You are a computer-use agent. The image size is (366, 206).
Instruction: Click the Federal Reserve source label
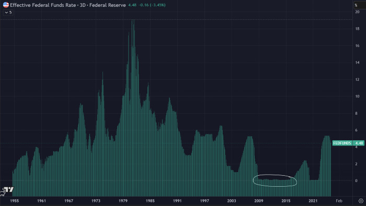click(107, 5)
